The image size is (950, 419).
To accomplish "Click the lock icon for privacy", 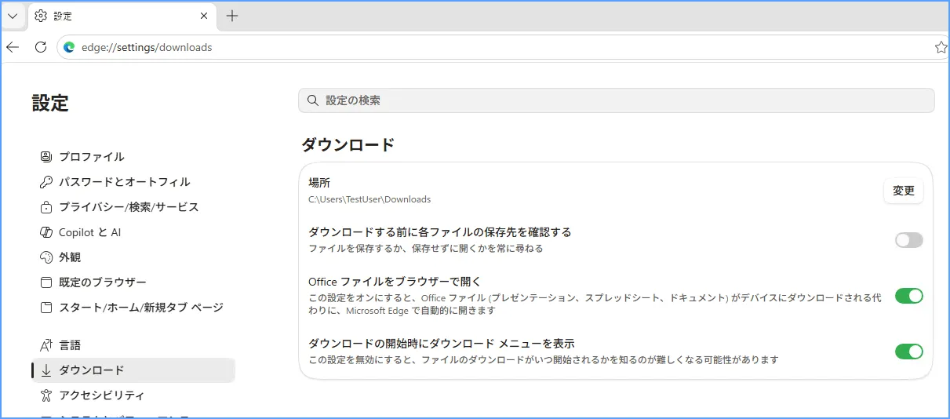I will (x=45, y=207).
